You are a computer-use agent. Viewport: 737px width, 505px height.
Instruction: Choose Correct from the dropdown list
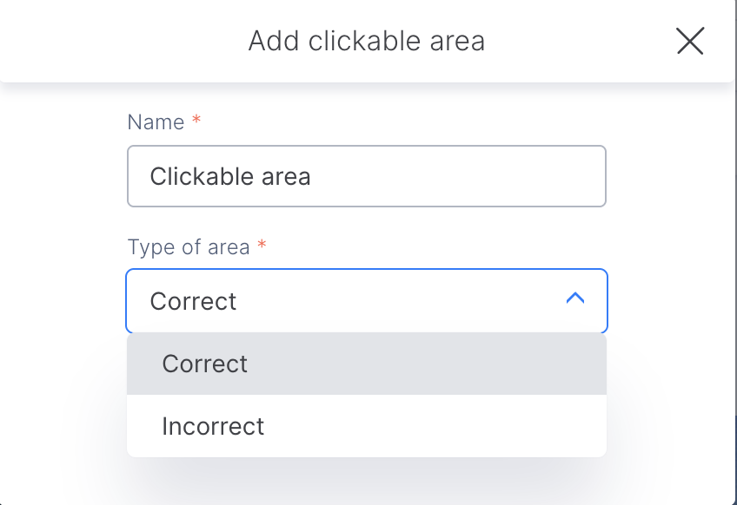205,364
